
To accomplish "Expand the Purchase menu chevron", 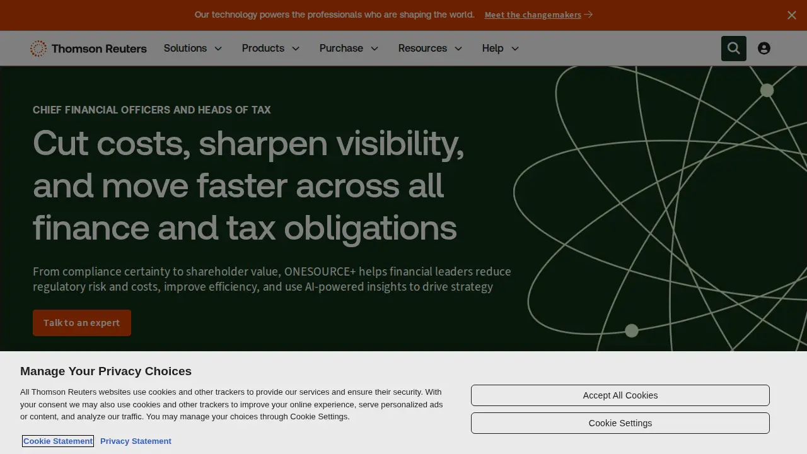I will tap(374, 49).
